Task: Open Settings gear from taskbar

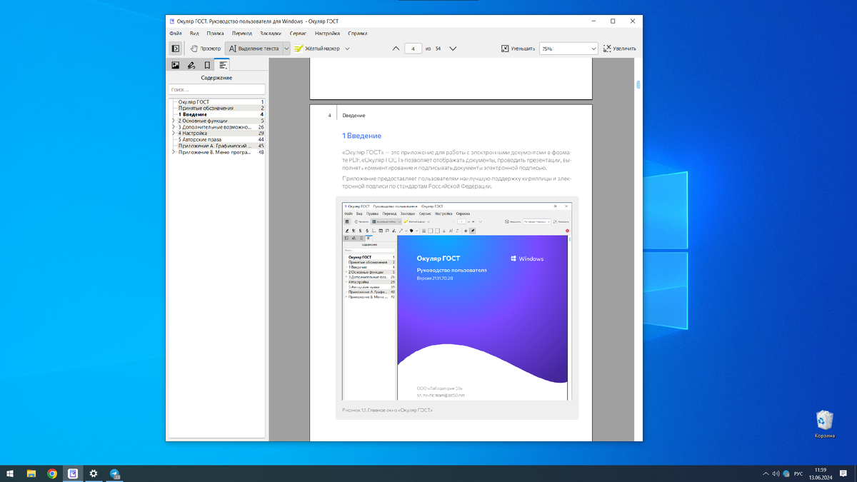Action: pos(94,473)
